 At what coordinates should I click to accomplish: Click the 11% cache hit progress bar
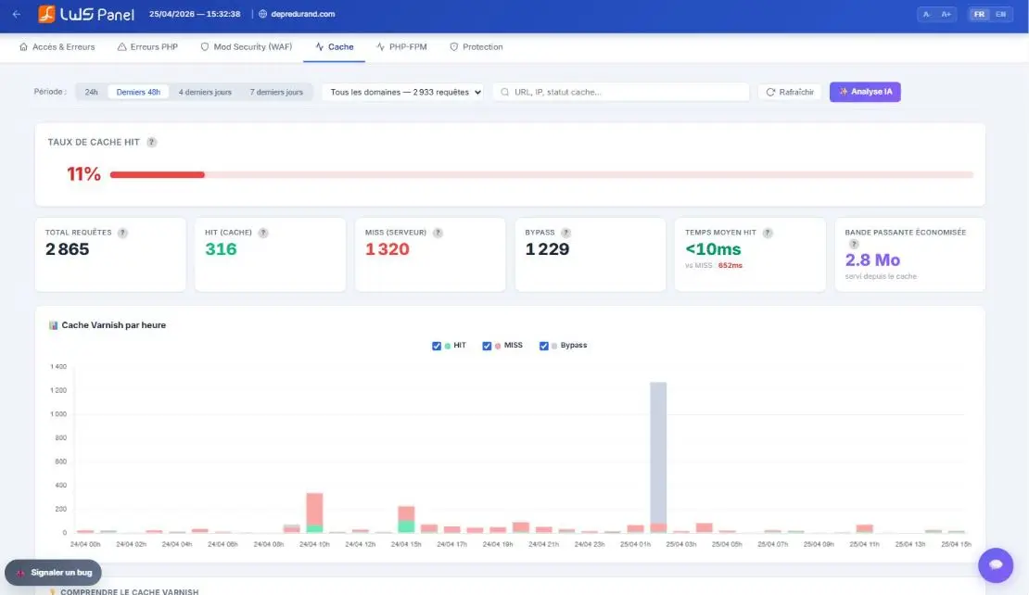[x=541, y=174]
